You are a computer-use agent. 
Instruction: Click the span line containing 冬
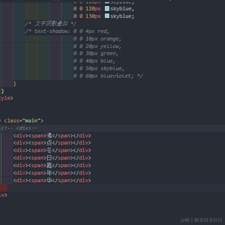(52, 151)
